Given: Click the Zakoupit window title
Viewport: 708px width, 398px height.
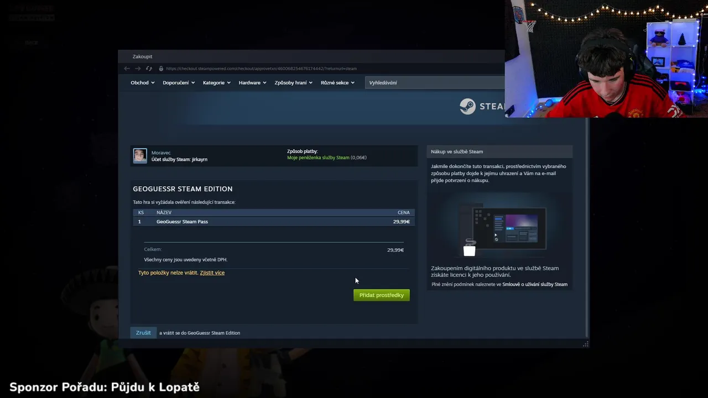Looking at the screenshot, I should pyautogui.click(x=142, y=56).
